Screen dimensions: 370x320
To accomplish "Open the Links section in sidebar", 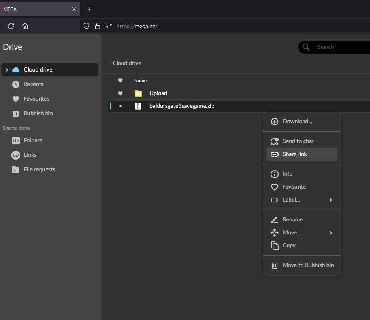I will (x=30, y=155).
